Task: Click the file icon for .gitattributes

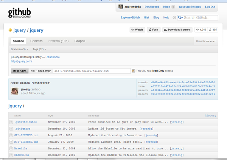Action: click(x=11, y=122)
